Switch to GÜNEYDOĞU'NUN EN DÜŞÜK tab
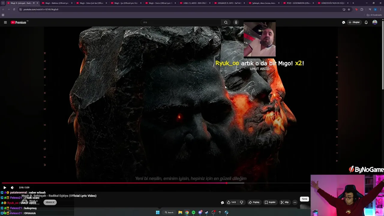Viewport: 384px width, 216px height. [333, 3]
